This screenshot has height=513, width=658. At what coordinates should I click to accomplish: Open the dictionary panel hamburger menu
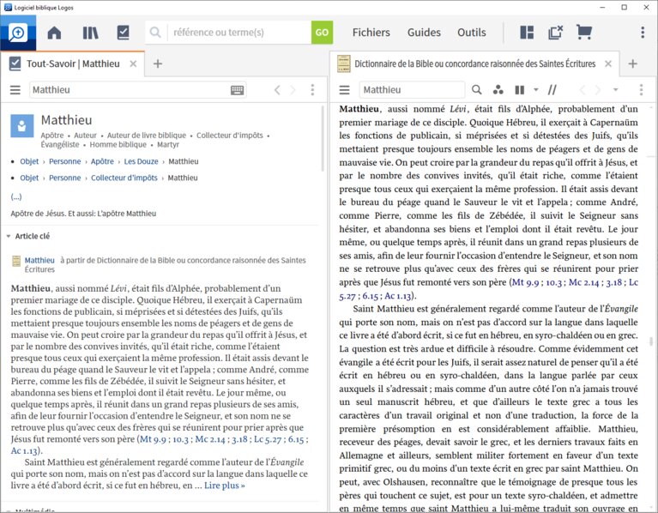pos(345,90)
